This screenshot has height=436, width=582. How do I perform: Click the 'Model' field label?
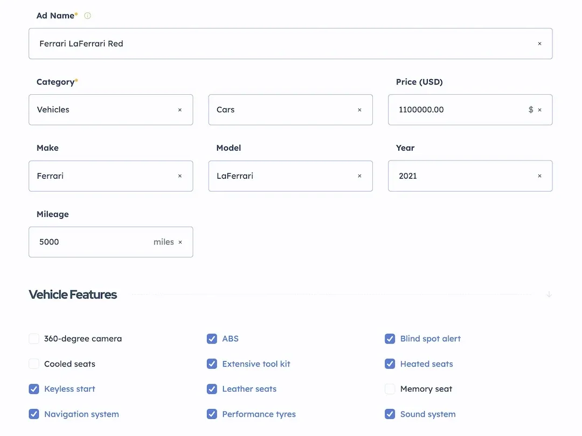tap(228, 148)
